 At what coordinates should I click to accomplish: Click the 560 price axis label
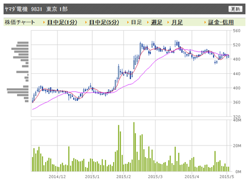237,31
